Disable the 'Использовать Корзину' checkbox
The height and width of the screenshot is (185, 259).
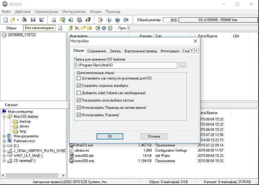click(x=79, y=115)
